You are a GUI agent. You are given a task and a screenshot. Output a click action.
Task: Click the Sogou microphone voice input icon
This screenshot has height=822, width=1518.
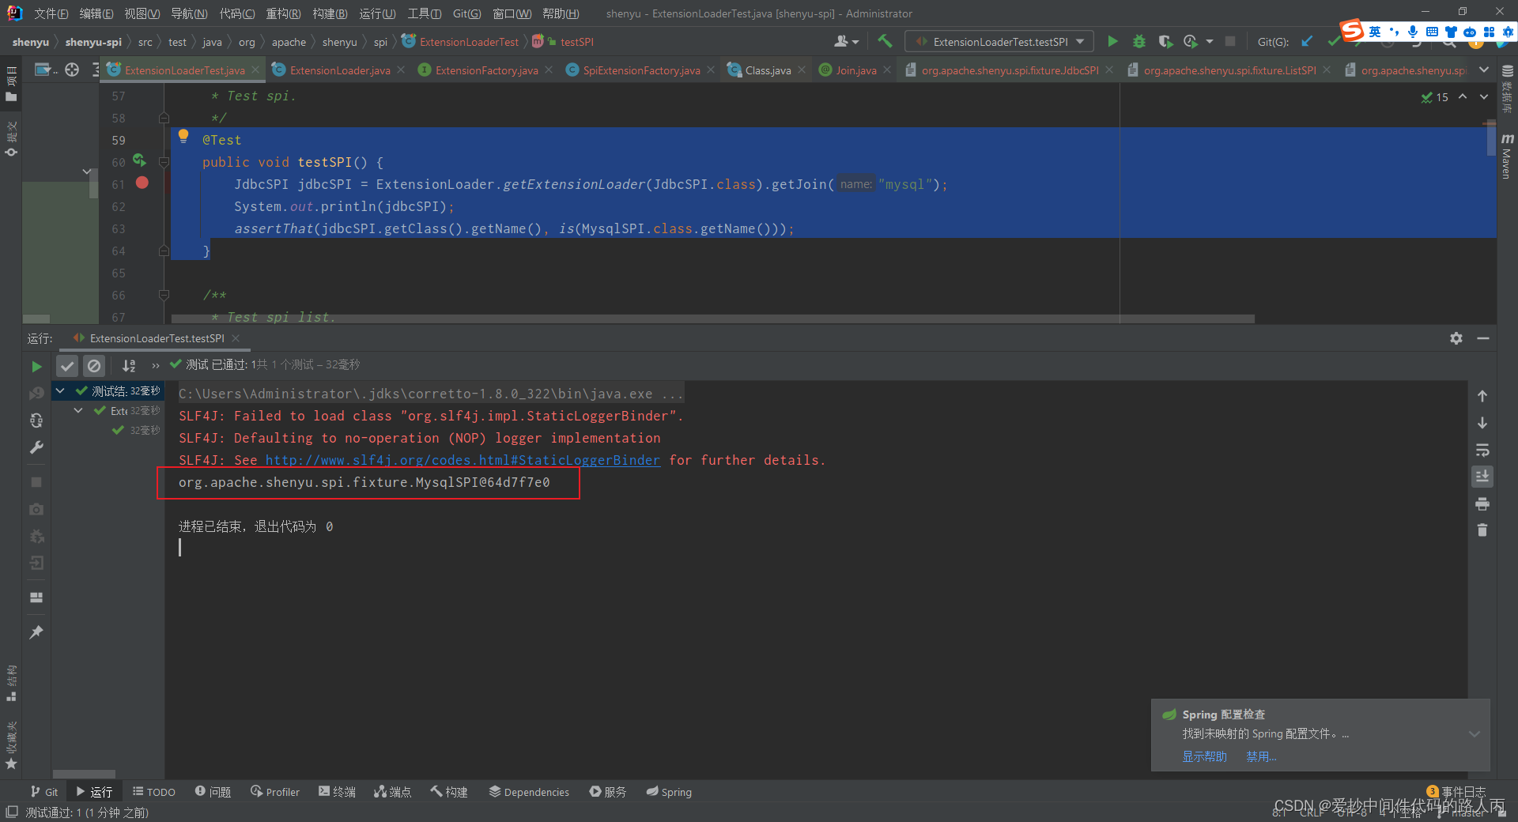tap(1413, 32)
